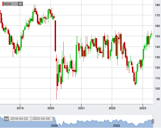Image resolution: width=161 pixels, height=128 pixels.
Task: Click the 2019 label on the x-axis
Action: (20, 108)
